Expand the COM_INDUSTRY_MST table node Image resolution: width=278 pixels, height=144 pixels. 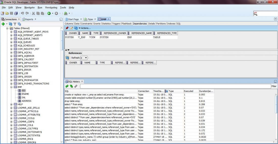pos(11,49)
